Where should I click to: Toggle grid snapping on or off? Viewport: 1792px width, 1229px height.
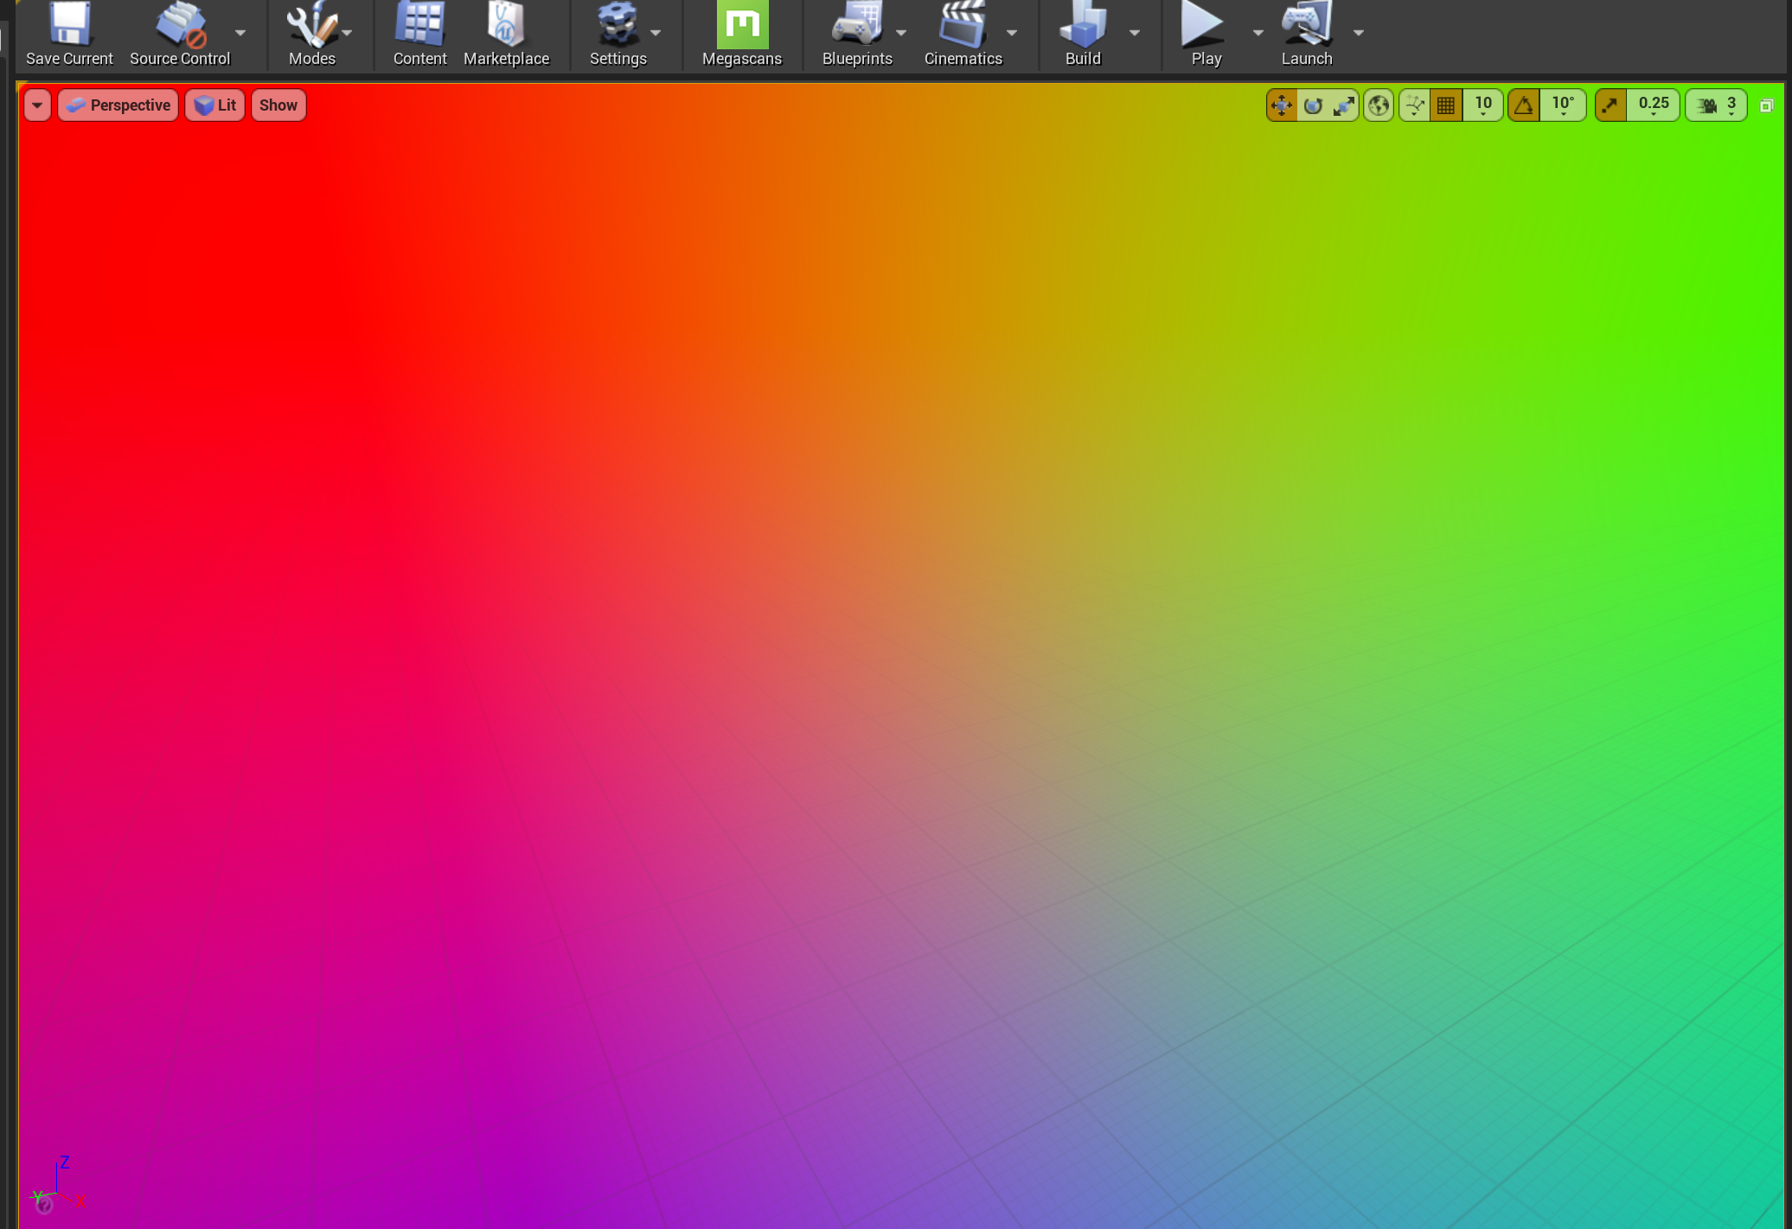point(1446,105)
